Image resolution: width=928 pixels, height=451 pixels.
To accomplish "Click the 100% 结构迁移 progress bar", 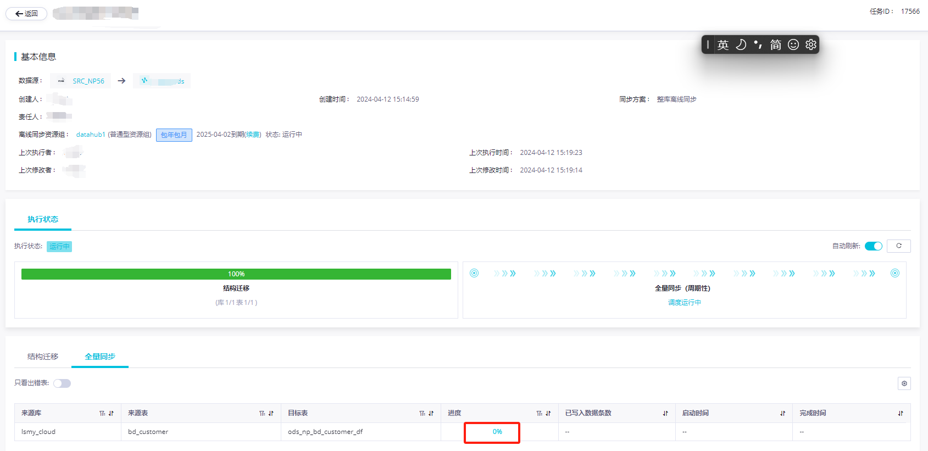I will pyautogui.click(x=236, y=274).
